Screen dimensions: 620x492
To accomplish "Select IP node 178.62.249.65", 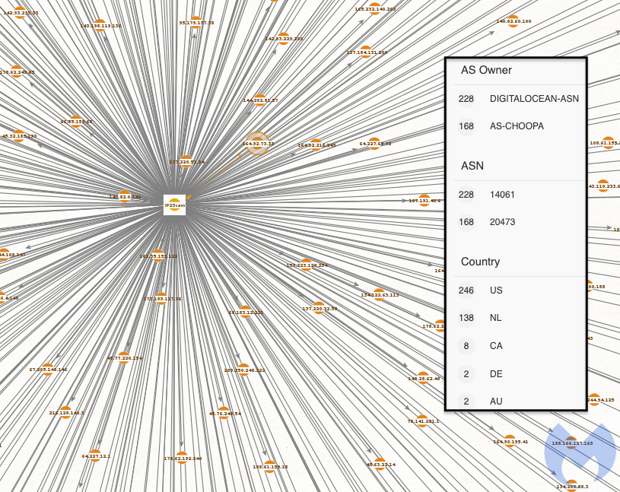I will click(x=17, y=72).
